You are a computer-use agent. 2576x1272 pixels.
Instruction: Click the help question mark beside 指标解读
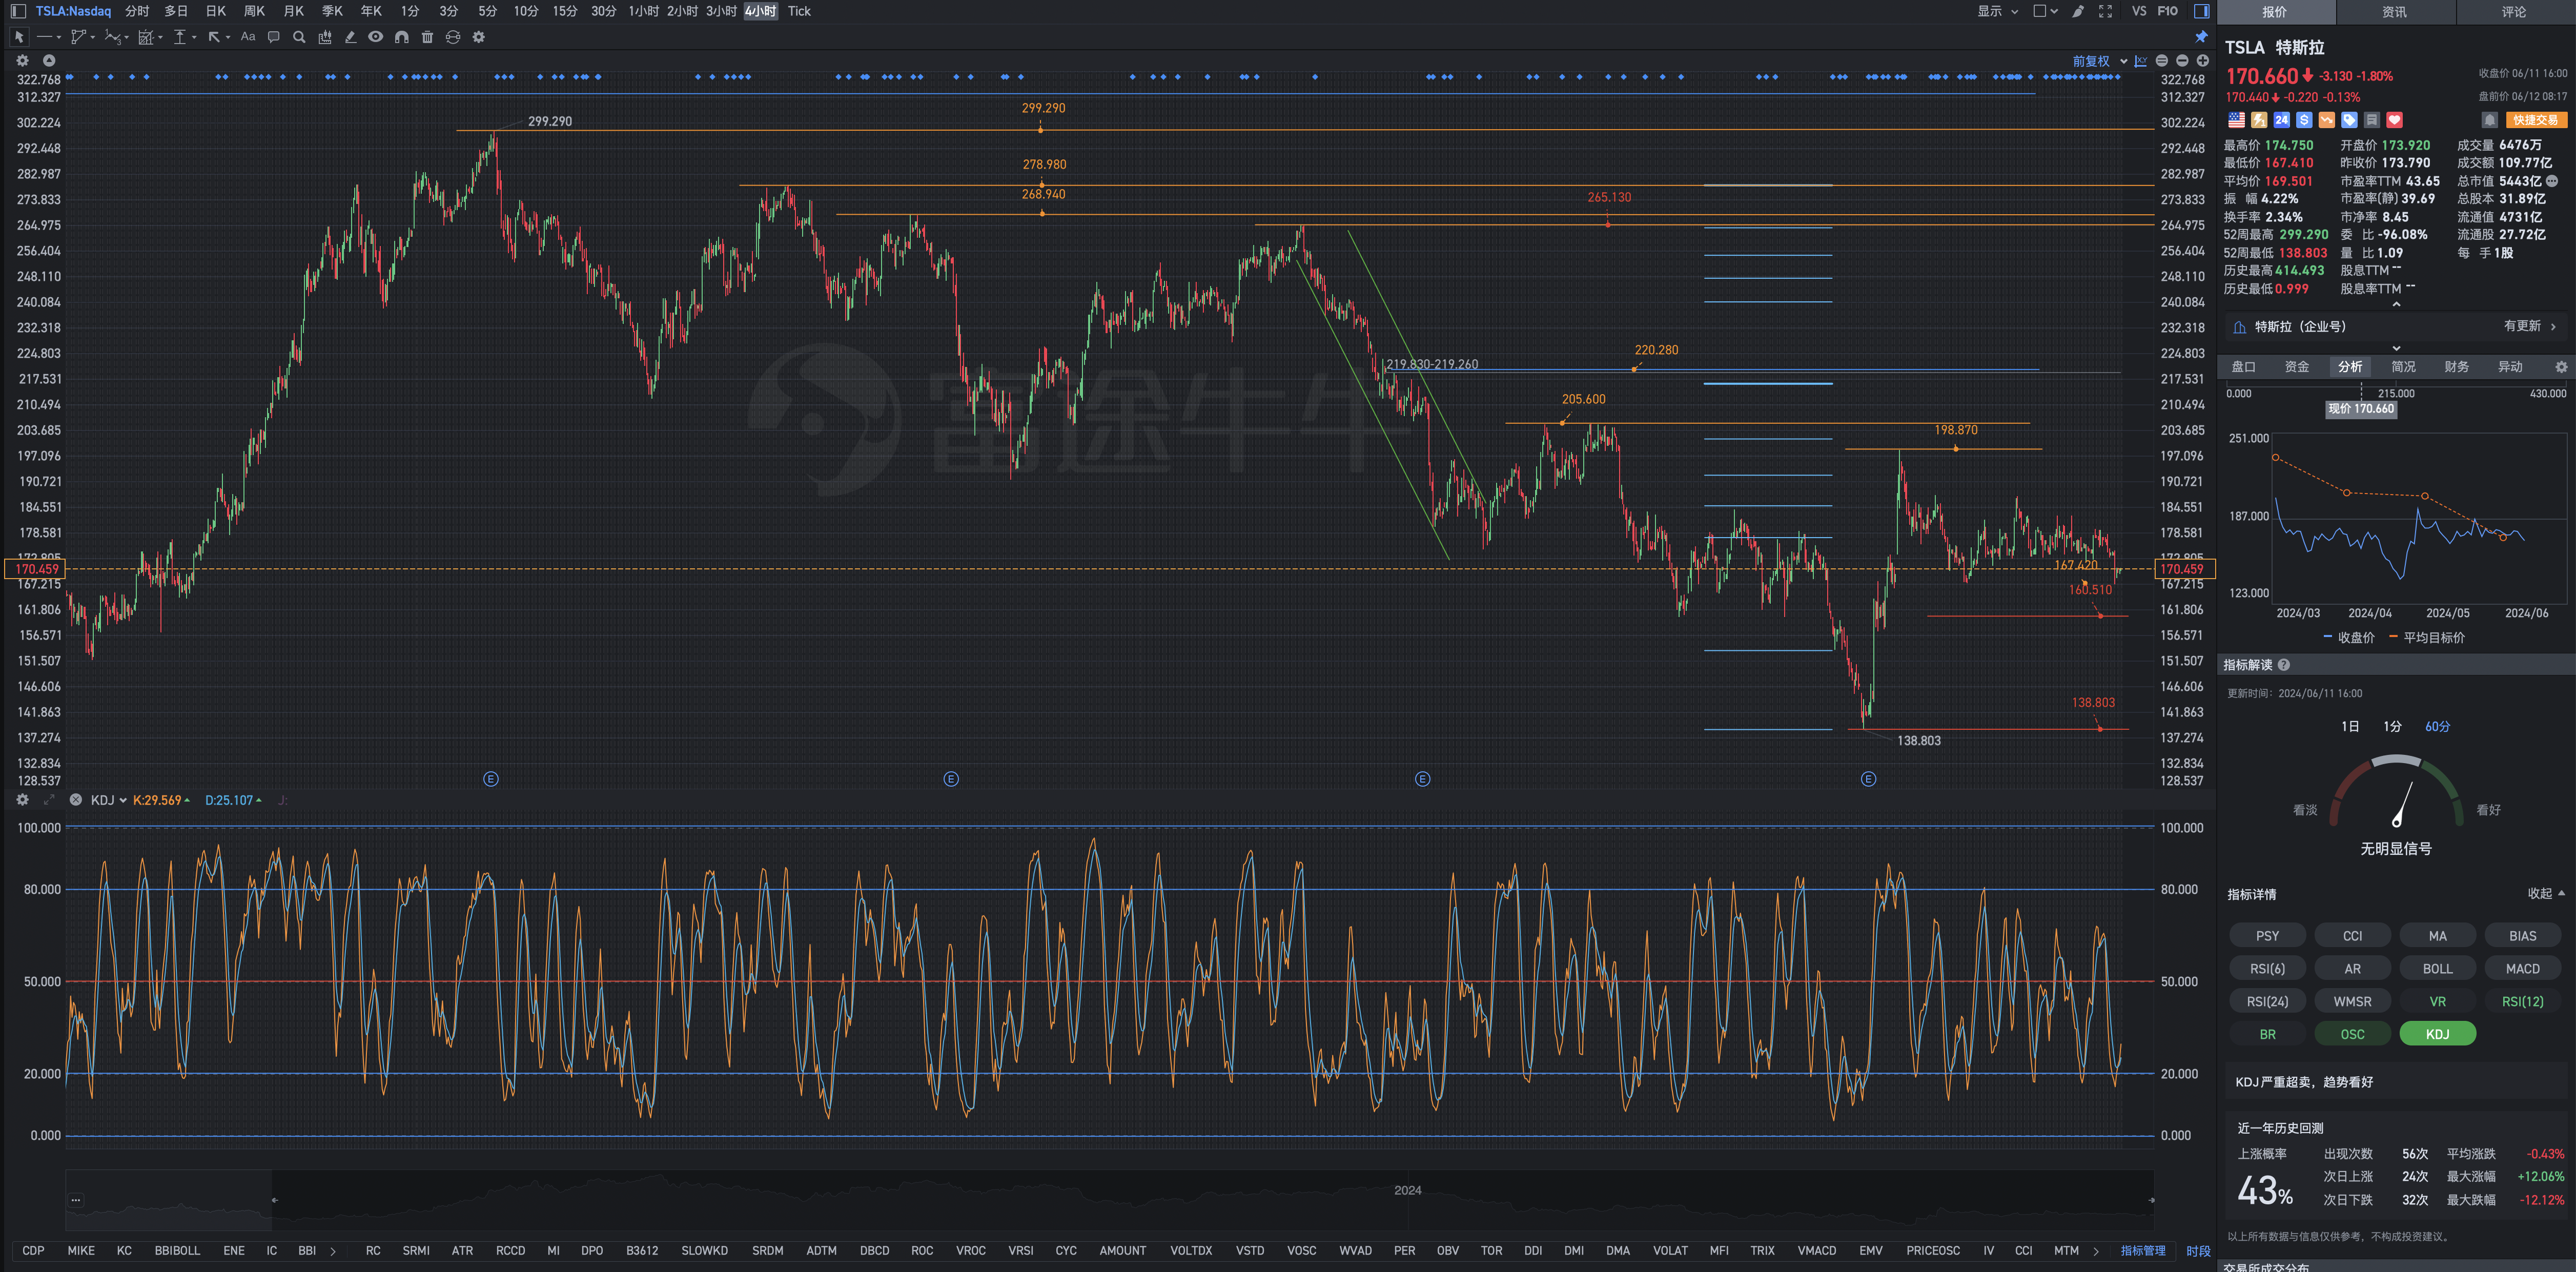[2284, 665]
